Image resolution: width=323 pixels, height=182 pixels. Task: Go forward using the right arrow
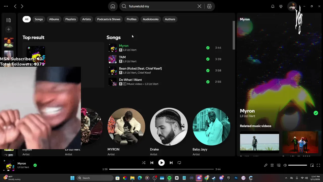(22, 6)
